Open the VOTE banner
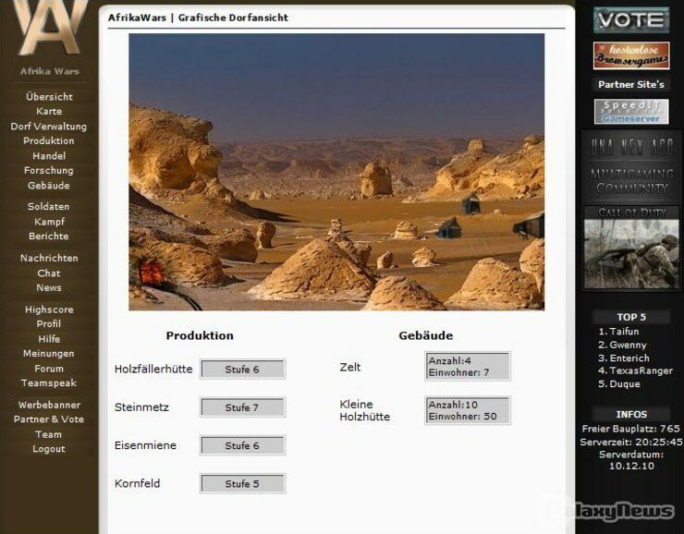This screenshot has height=534, width=684. click(x=631, y=20)
